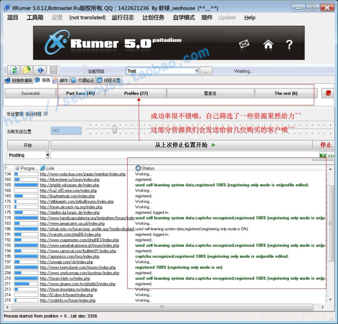The height and width of the screenshot is (324, 338).
Task: Click the gear icon in the Status header
Action: click(x=138, y=168)
